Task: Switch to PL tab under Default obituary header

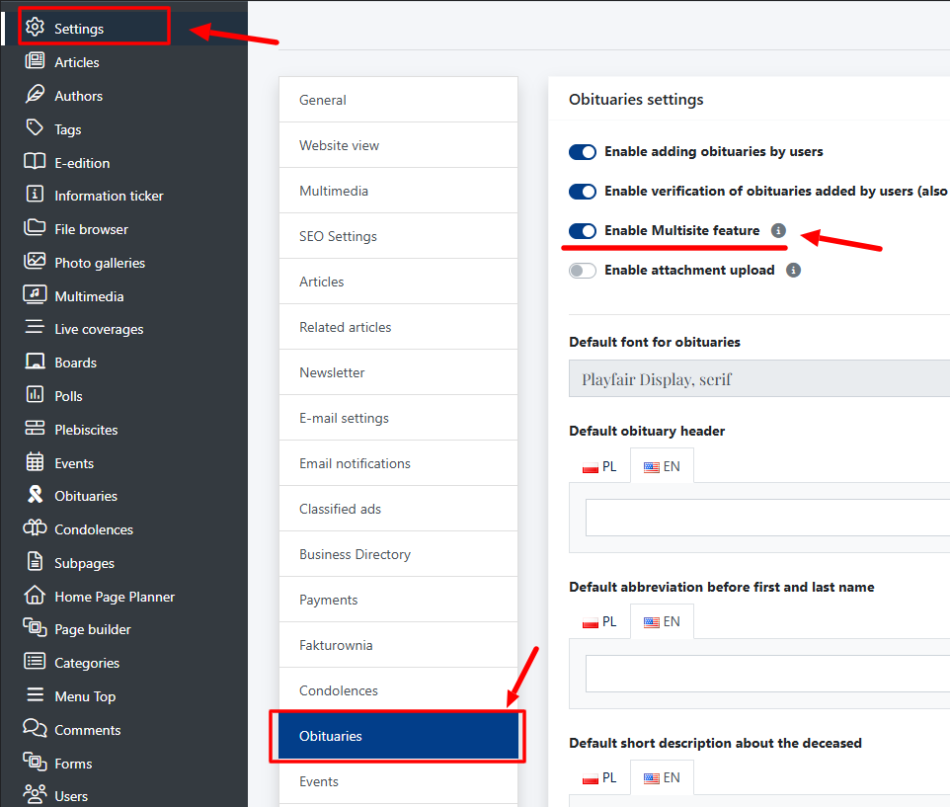Action: 599,466
